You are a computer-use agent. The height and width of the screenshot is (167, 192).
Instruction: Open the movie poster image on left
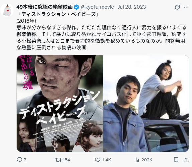point(60,104)
